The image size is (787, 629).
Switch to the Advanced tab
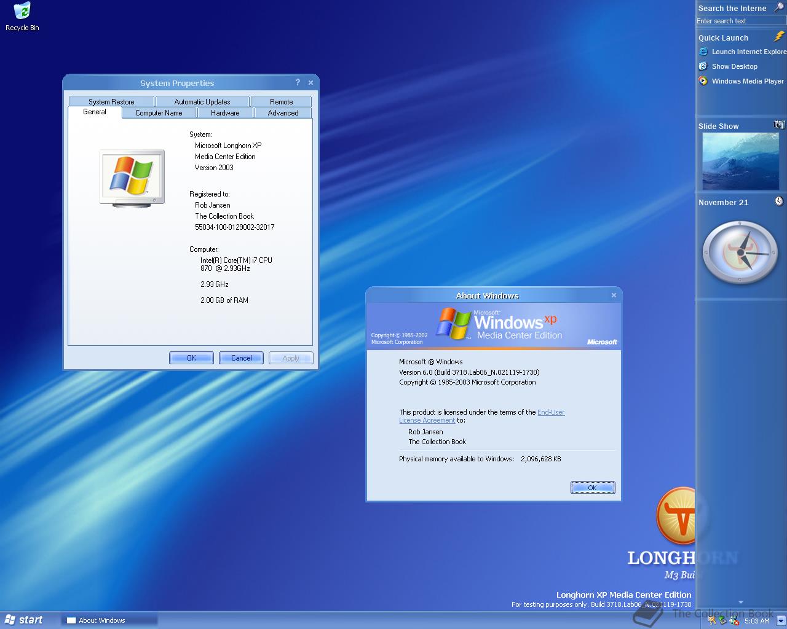pyautogui.click(x=283, y=112)
